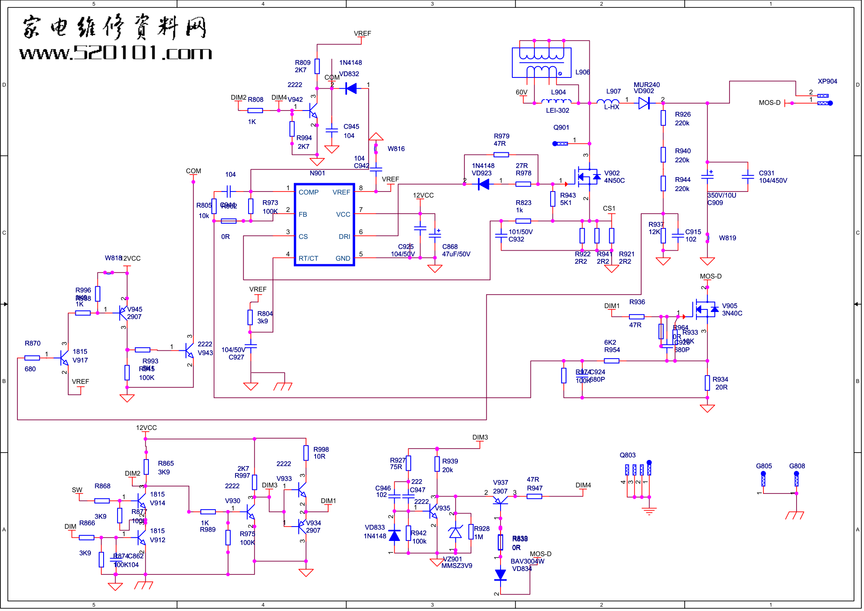Click the R926 220k resistor symbol

coord(663,118)
